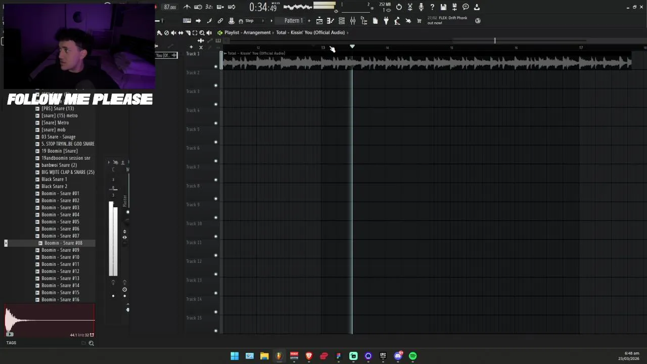The width and height of the screenshot is (647, 364).
Task: Open help with the question mark icon
Action: pyautogui.click(x=432, y=7)
